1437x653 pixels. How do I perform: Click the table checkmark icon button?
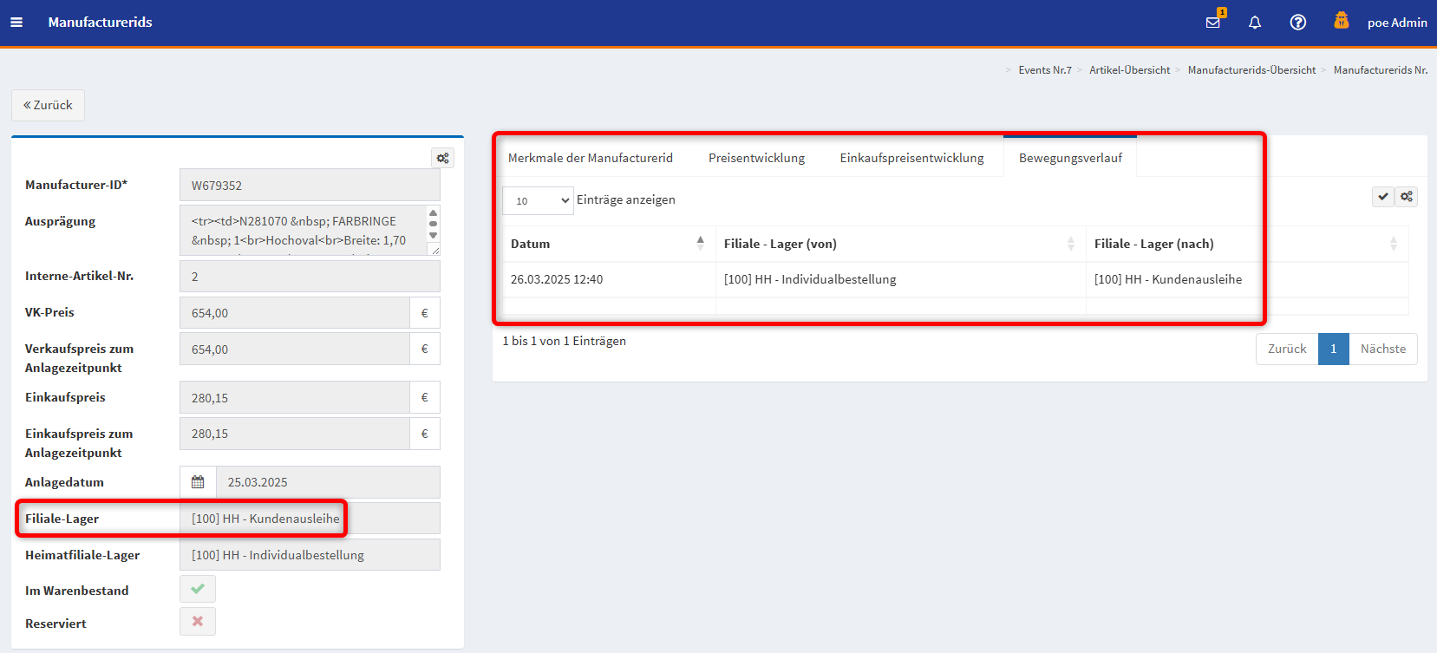(x=1383, y=197)
